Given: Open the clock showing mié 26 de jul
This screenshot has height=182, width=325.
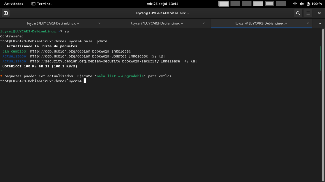Looking at the screenshot, I should (162, 4).
